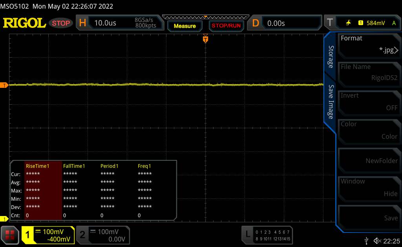Switch to the Storage tab

click(331, 57)
